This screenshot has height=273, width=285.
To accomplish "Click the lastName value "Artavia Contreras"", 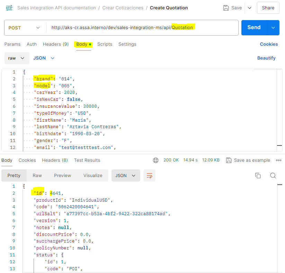I will (93, 126).
